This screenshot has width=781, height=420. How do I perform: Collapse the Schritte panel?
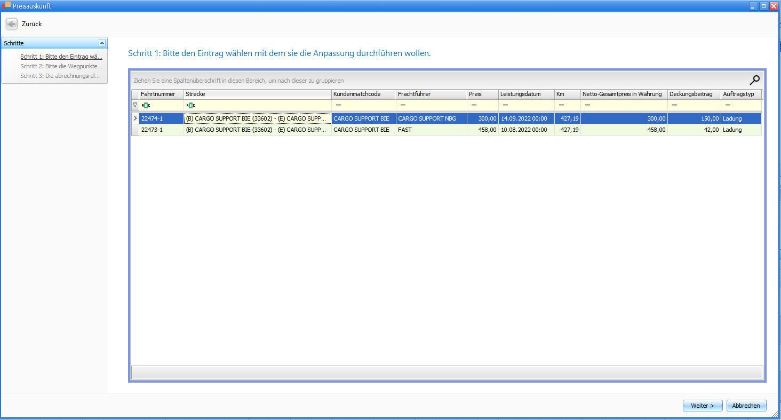(102, 43)
